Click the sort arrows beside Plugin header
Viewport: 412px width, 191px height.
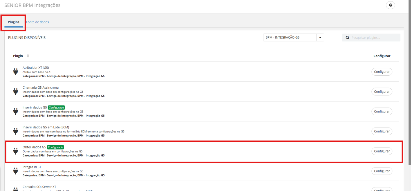[28, 56]
